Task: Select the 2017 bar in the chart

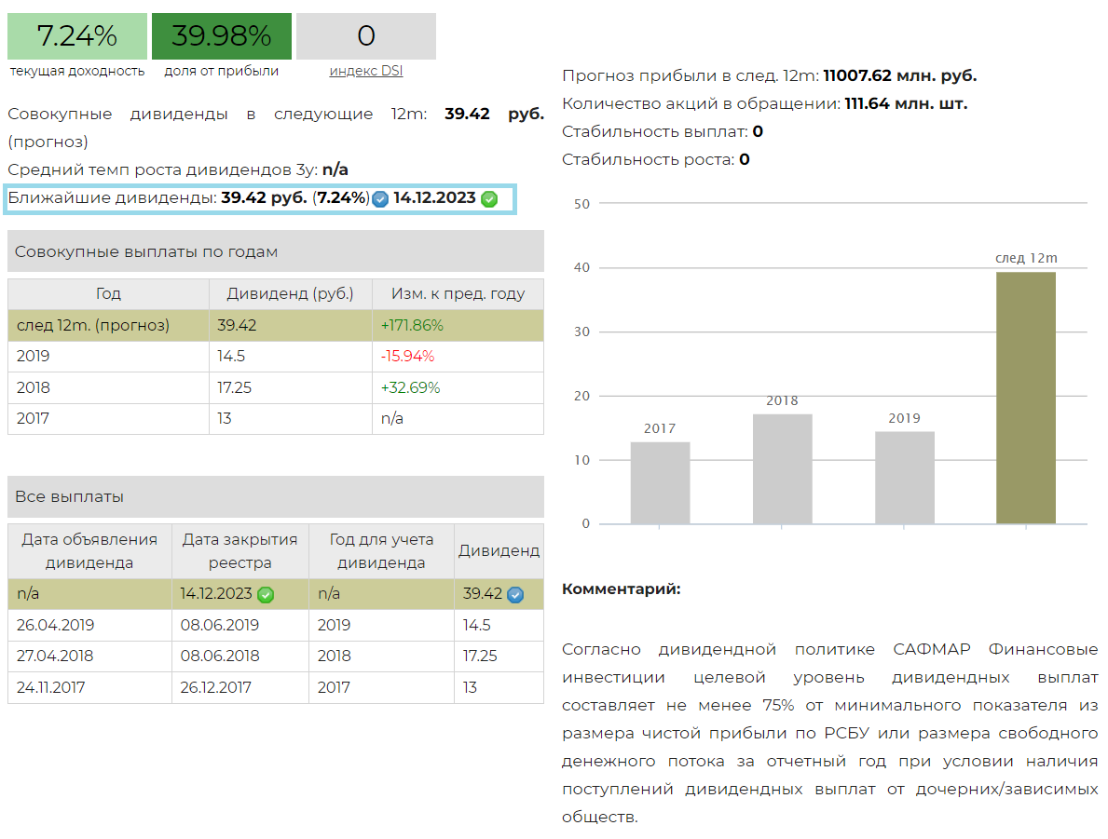Action: click(x=660, y=482)
